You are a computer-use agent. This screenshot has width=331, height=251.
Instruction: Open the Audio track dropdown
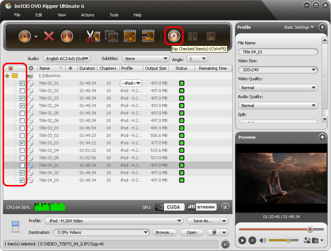(67, 59)
